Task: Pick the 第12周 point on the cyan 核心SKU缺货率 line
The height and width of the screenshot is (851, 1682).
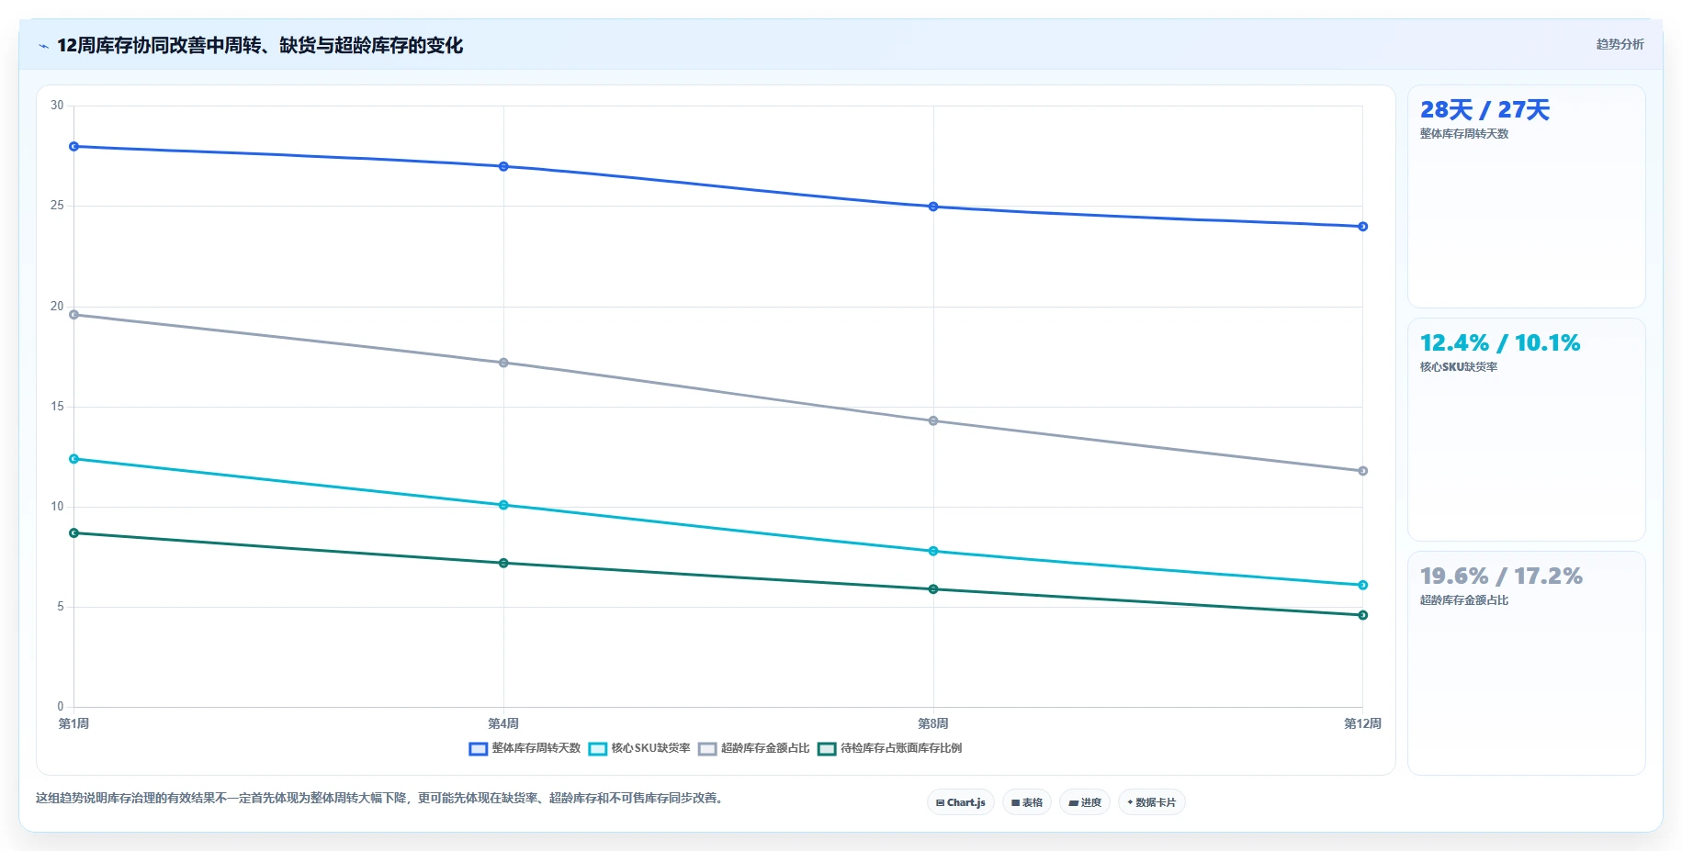Action: pyautogui.click(x=1363, y=585)
